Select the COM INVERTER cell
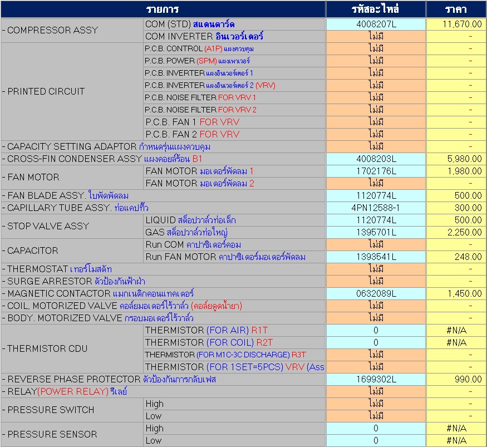Screen dimensions: 487x447 tap(234, 36)
